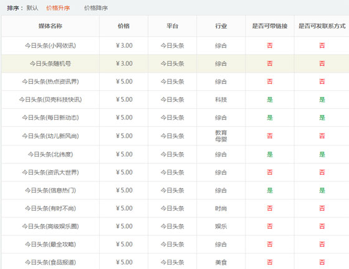Image resolution: width=349 pixels, height=269 pixels.
Task: Select media name 今日头条(北纬度)
Action: (x=50, y=154)
